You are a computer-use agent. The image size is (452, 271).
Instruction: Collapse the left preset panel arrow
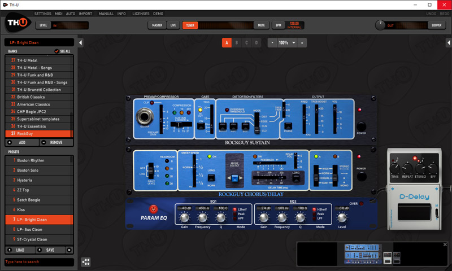(x=81, y=43)
